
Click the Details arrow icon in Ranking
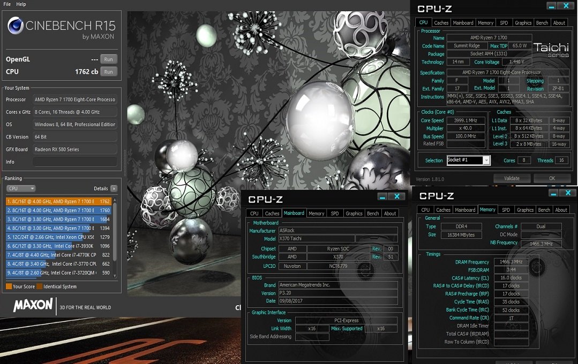point(114,189)
